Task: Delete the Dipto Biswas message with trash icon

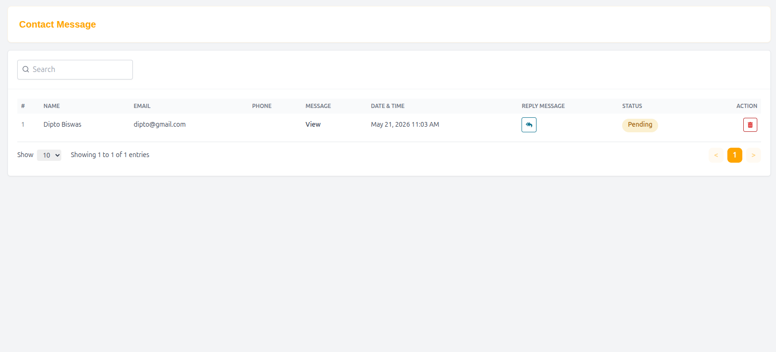Action: point(750,125)
